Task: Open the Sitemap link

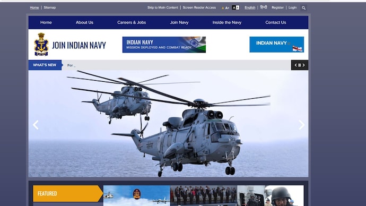Action: pyautogui.click(x=50, y=7)
